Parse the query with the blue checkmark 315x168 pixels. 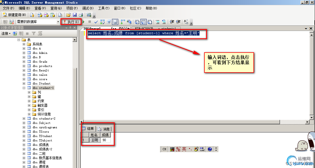click(96, 22)
